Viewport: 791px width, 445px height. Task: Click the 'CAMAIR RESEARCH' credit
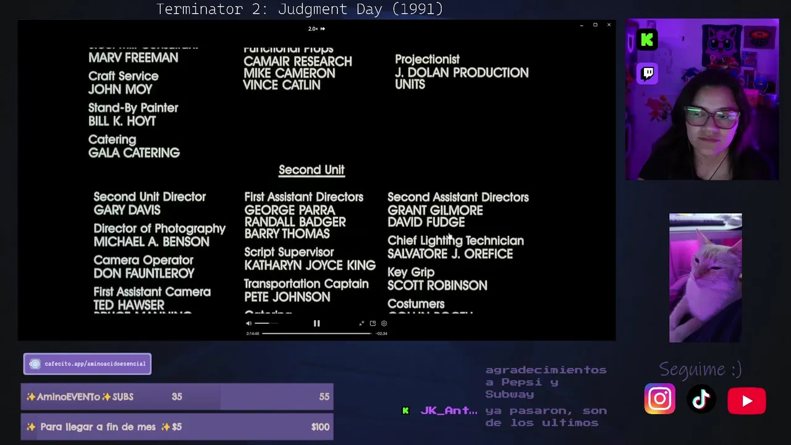click(x=297, y=61)
